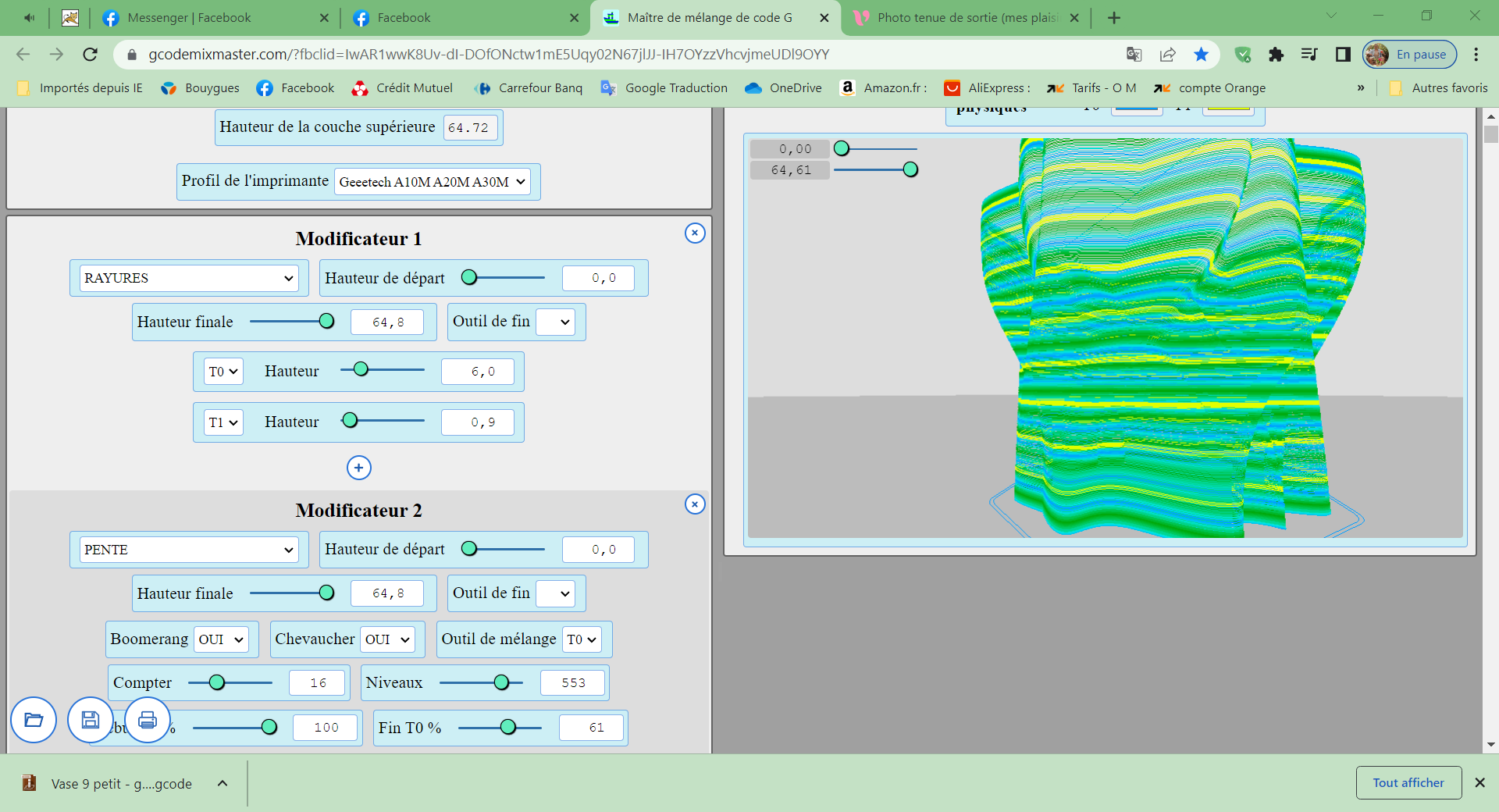Switch to Photo tenue de sortie tab
The height and width of the screenshot is (812, 1499).
click(x=966, y=17)
